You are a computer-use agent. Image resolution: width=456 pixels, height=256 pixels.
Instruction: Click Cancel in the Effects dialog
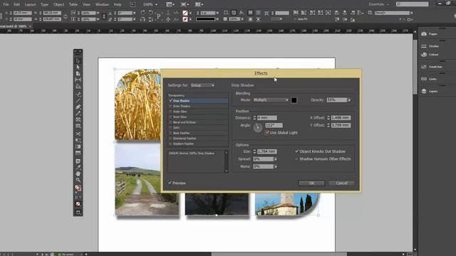tap(341, 183)
